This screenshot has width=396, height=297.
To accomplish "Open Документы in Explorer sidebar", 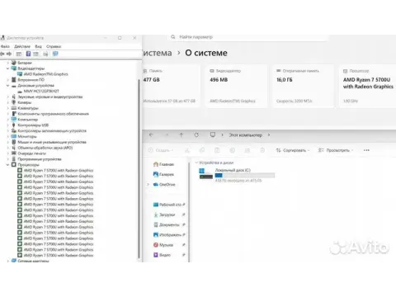I will tap(167, 225).
